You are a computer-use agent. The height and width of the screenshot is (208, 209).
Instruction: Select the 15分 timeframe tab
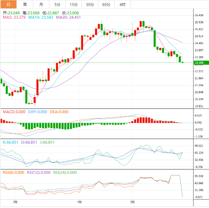point(74,4)
